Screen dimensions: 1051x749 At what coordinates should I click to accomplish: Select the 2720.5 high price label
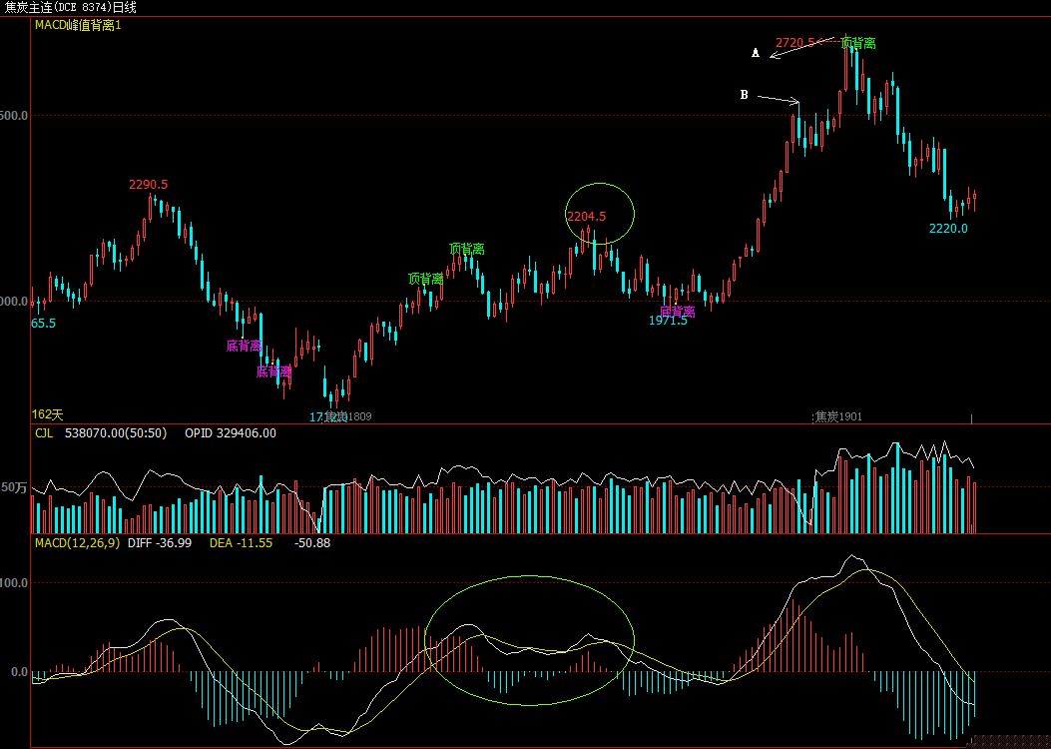pyautogui.click(x=795, y=42)
